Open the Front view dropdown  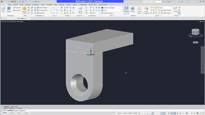112,10
